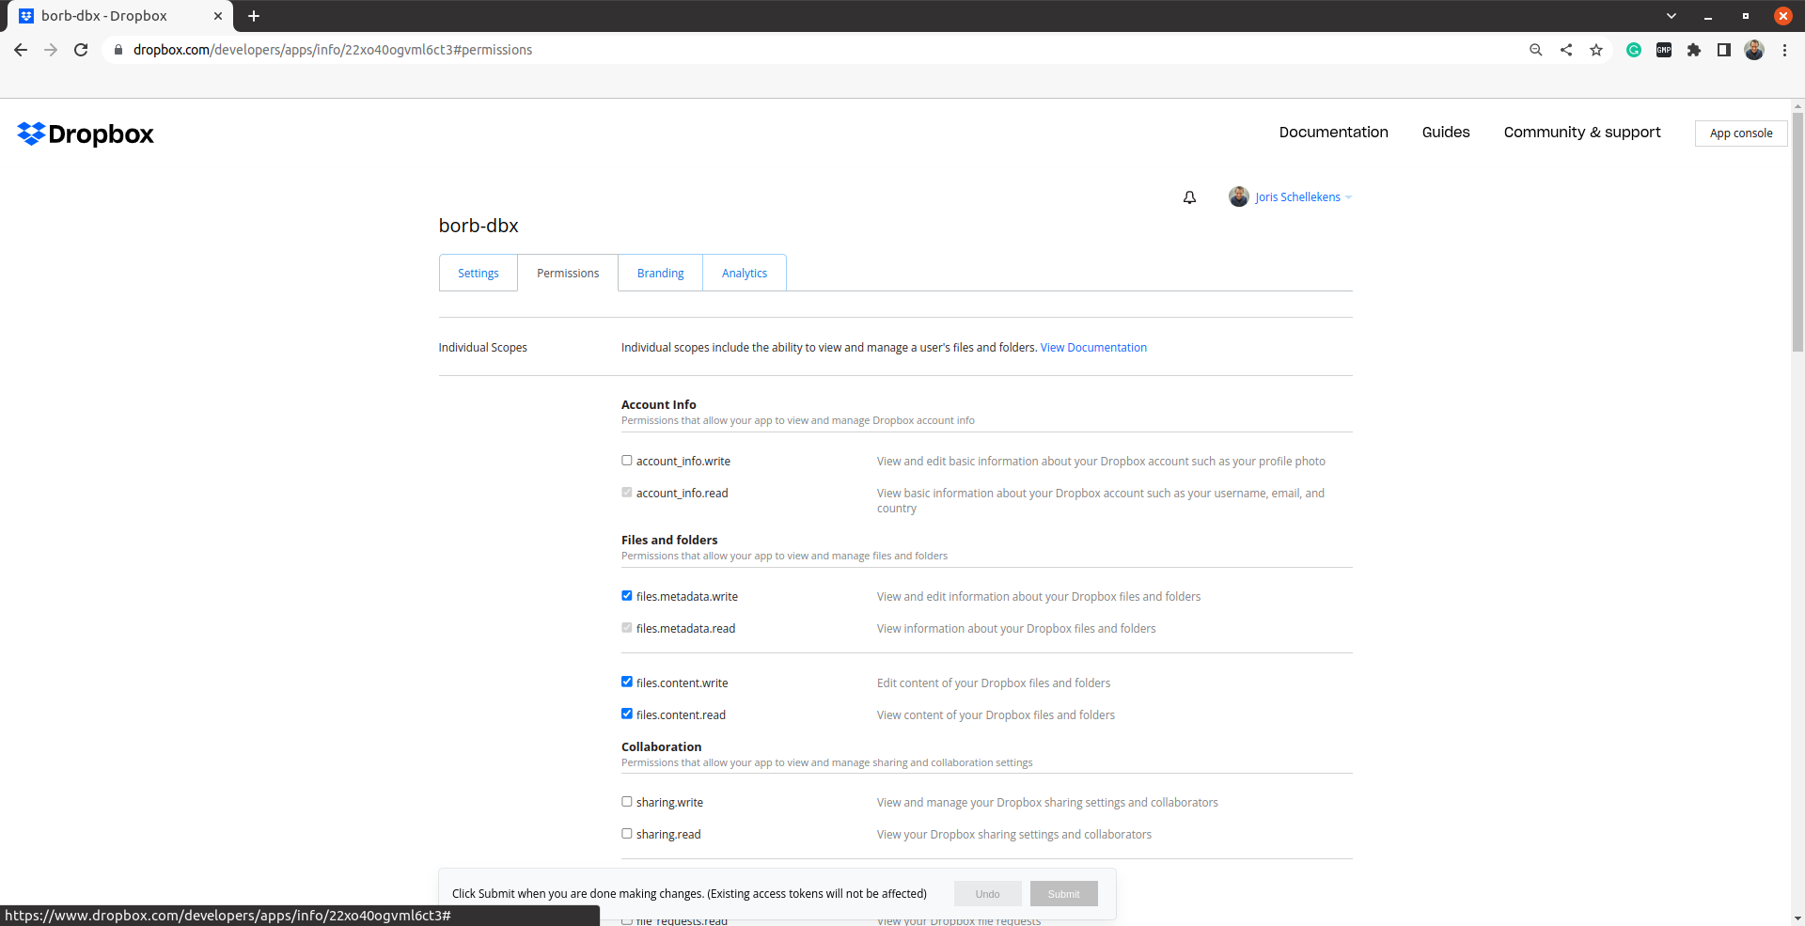Open the tab search chevron
Viewport: 1805px width, 926px height.
(x=1672, y=16)
